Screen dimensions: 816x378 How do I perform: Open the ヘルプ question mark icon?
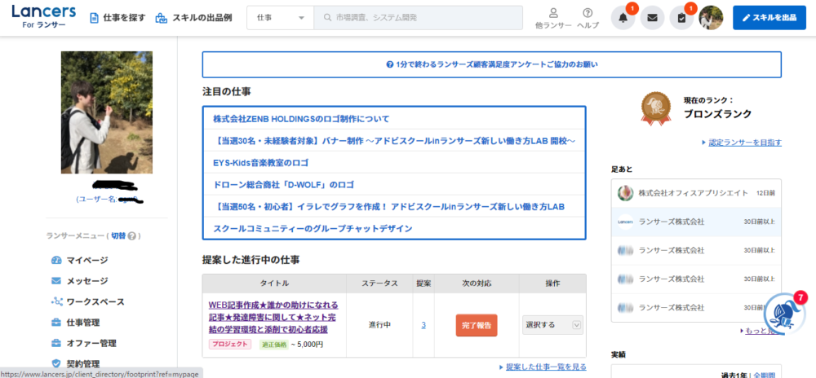[588, 13]
